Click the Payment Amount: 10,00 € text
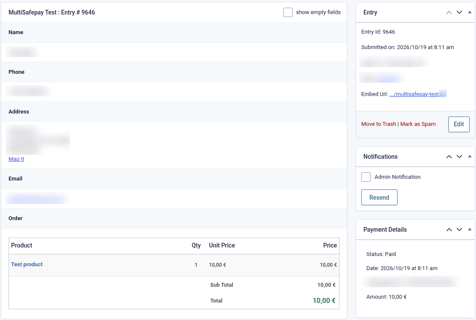 386,297
